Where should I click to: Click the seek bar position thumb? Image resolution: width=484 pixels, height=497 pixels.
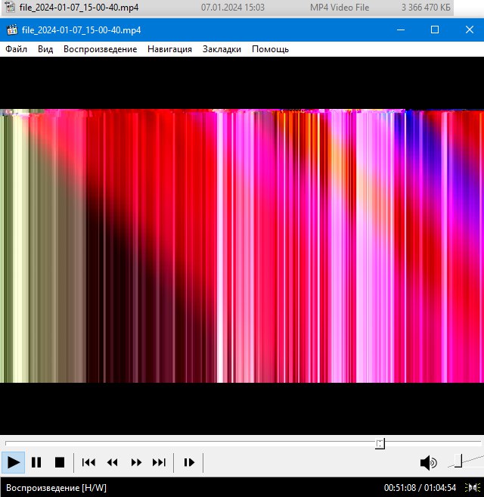[380, 443]
